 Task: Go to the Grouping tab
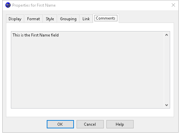(68, 19)
